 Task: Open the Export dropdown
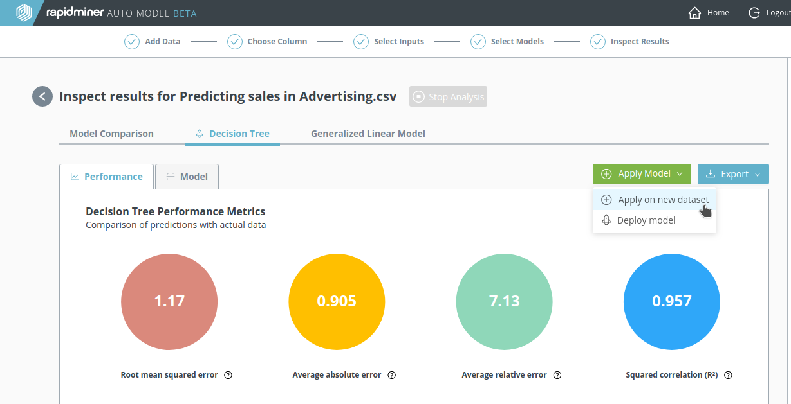click(733, 174)
